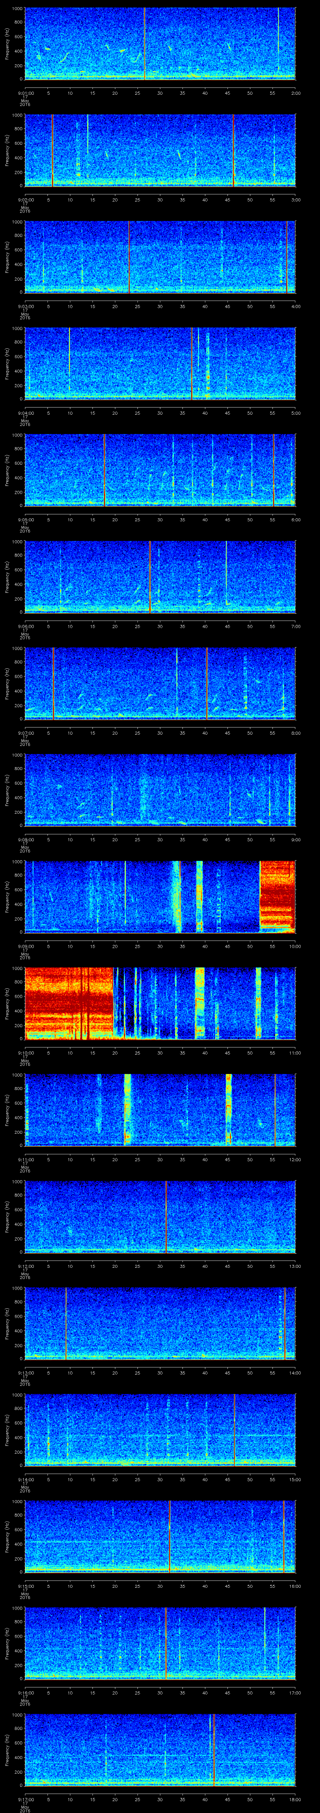
Task: Select the red line in the 9:16:00 spectrogram
Action: (x=166, y=1643)
